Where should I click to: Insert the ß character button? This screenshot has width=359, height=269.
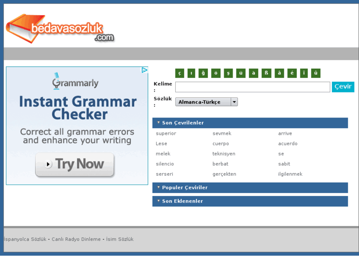[x=266, y=73]
